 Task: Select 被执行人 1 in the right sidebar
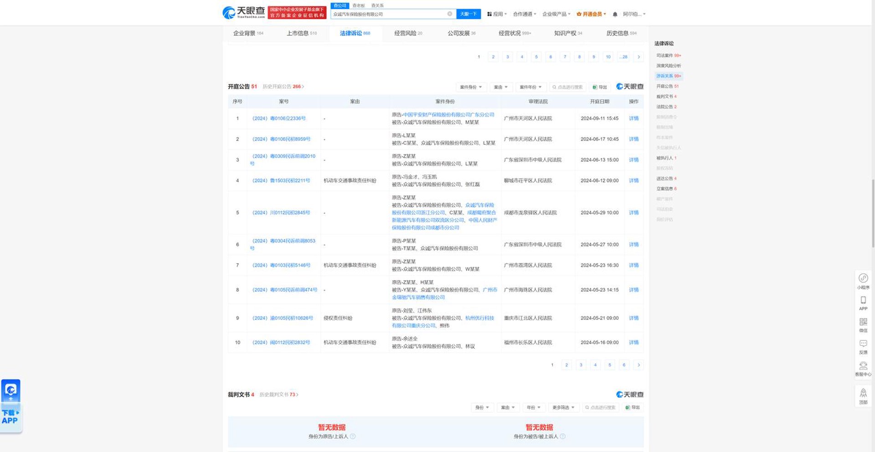[666, 158]
